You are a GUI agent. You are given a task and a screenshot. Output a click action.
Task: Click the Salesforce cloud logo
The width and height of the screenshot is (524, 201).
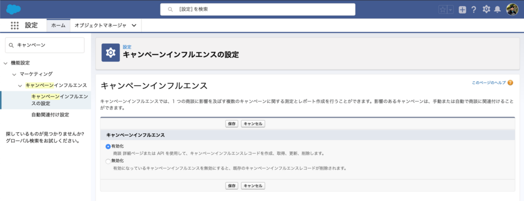(14, 9)
